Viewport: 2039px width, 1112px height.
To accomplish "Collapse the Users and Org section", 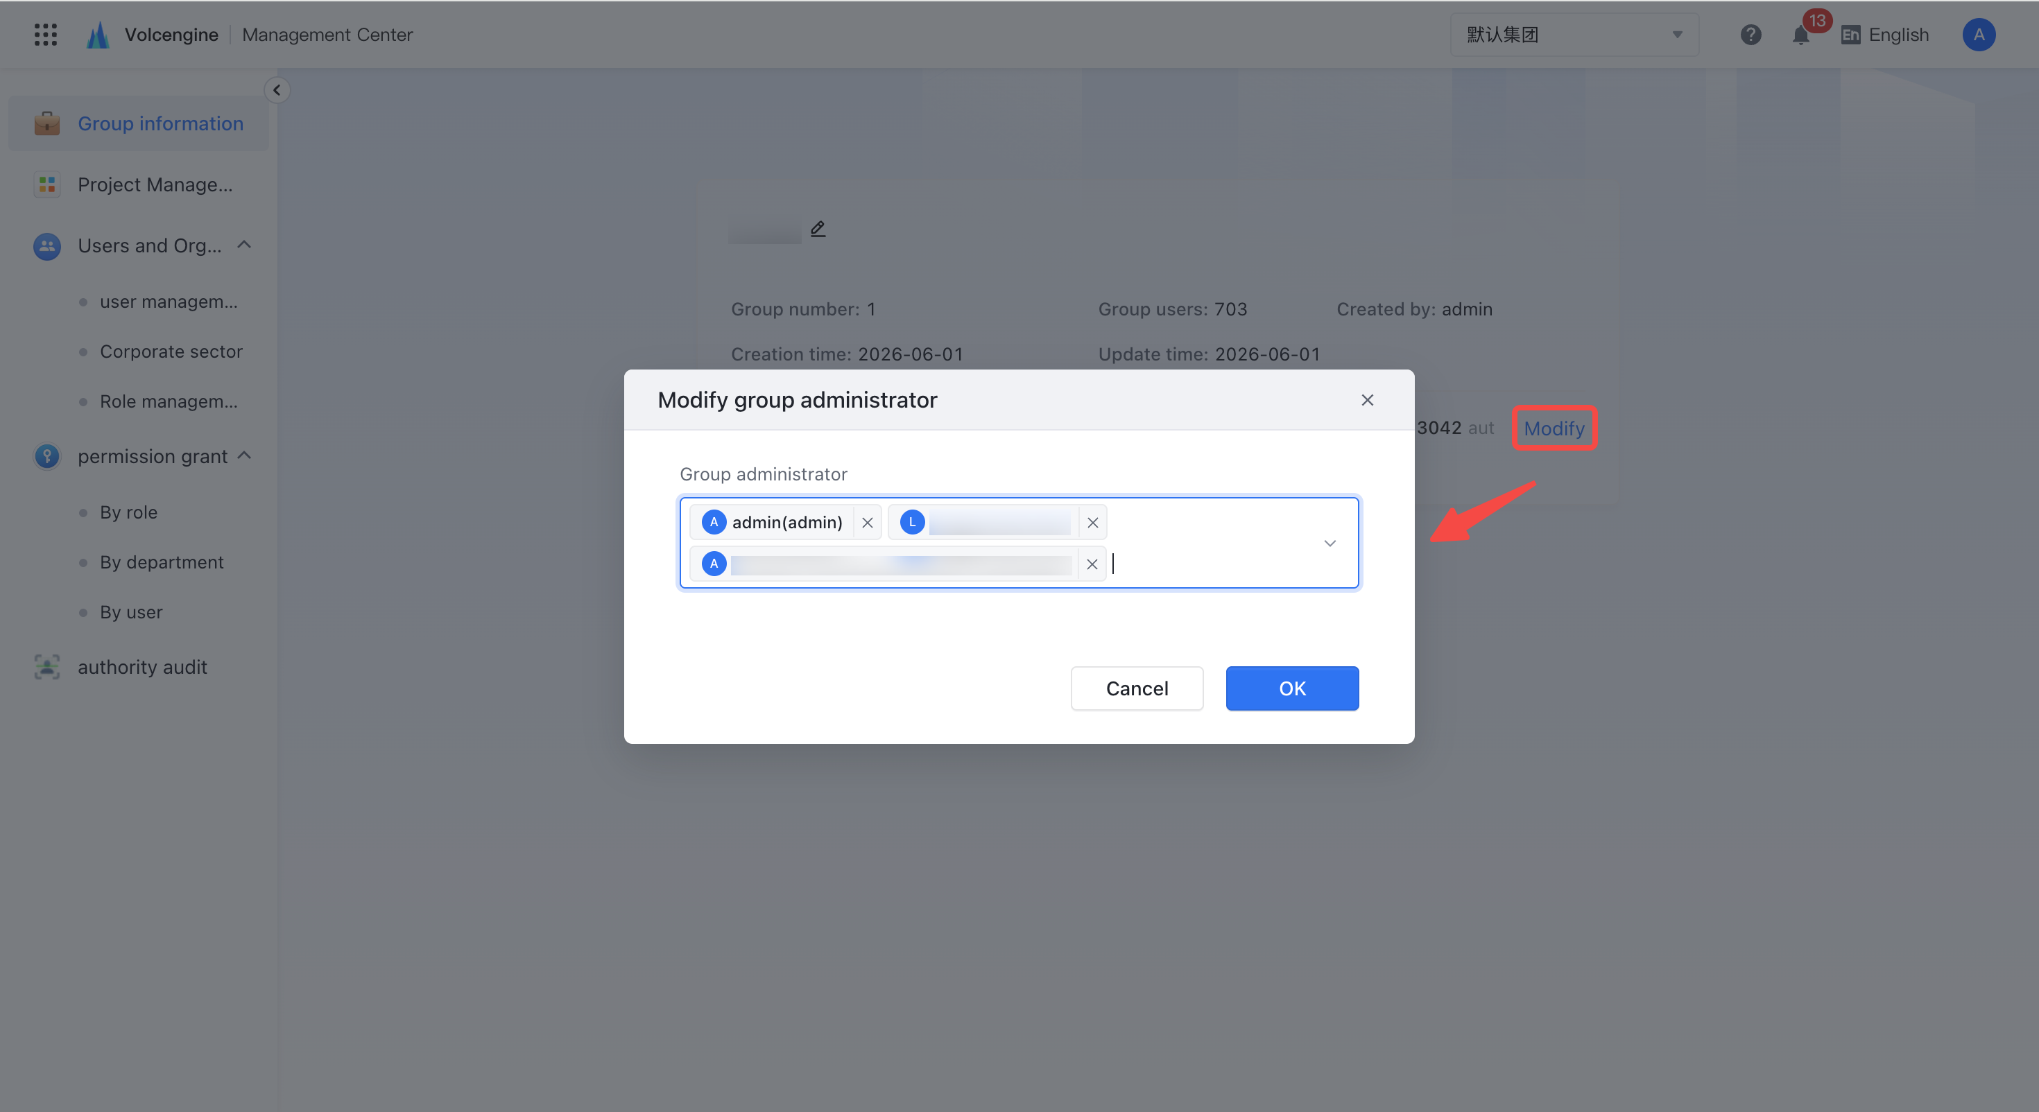I will pyautogui.click(x=245, y=245).
